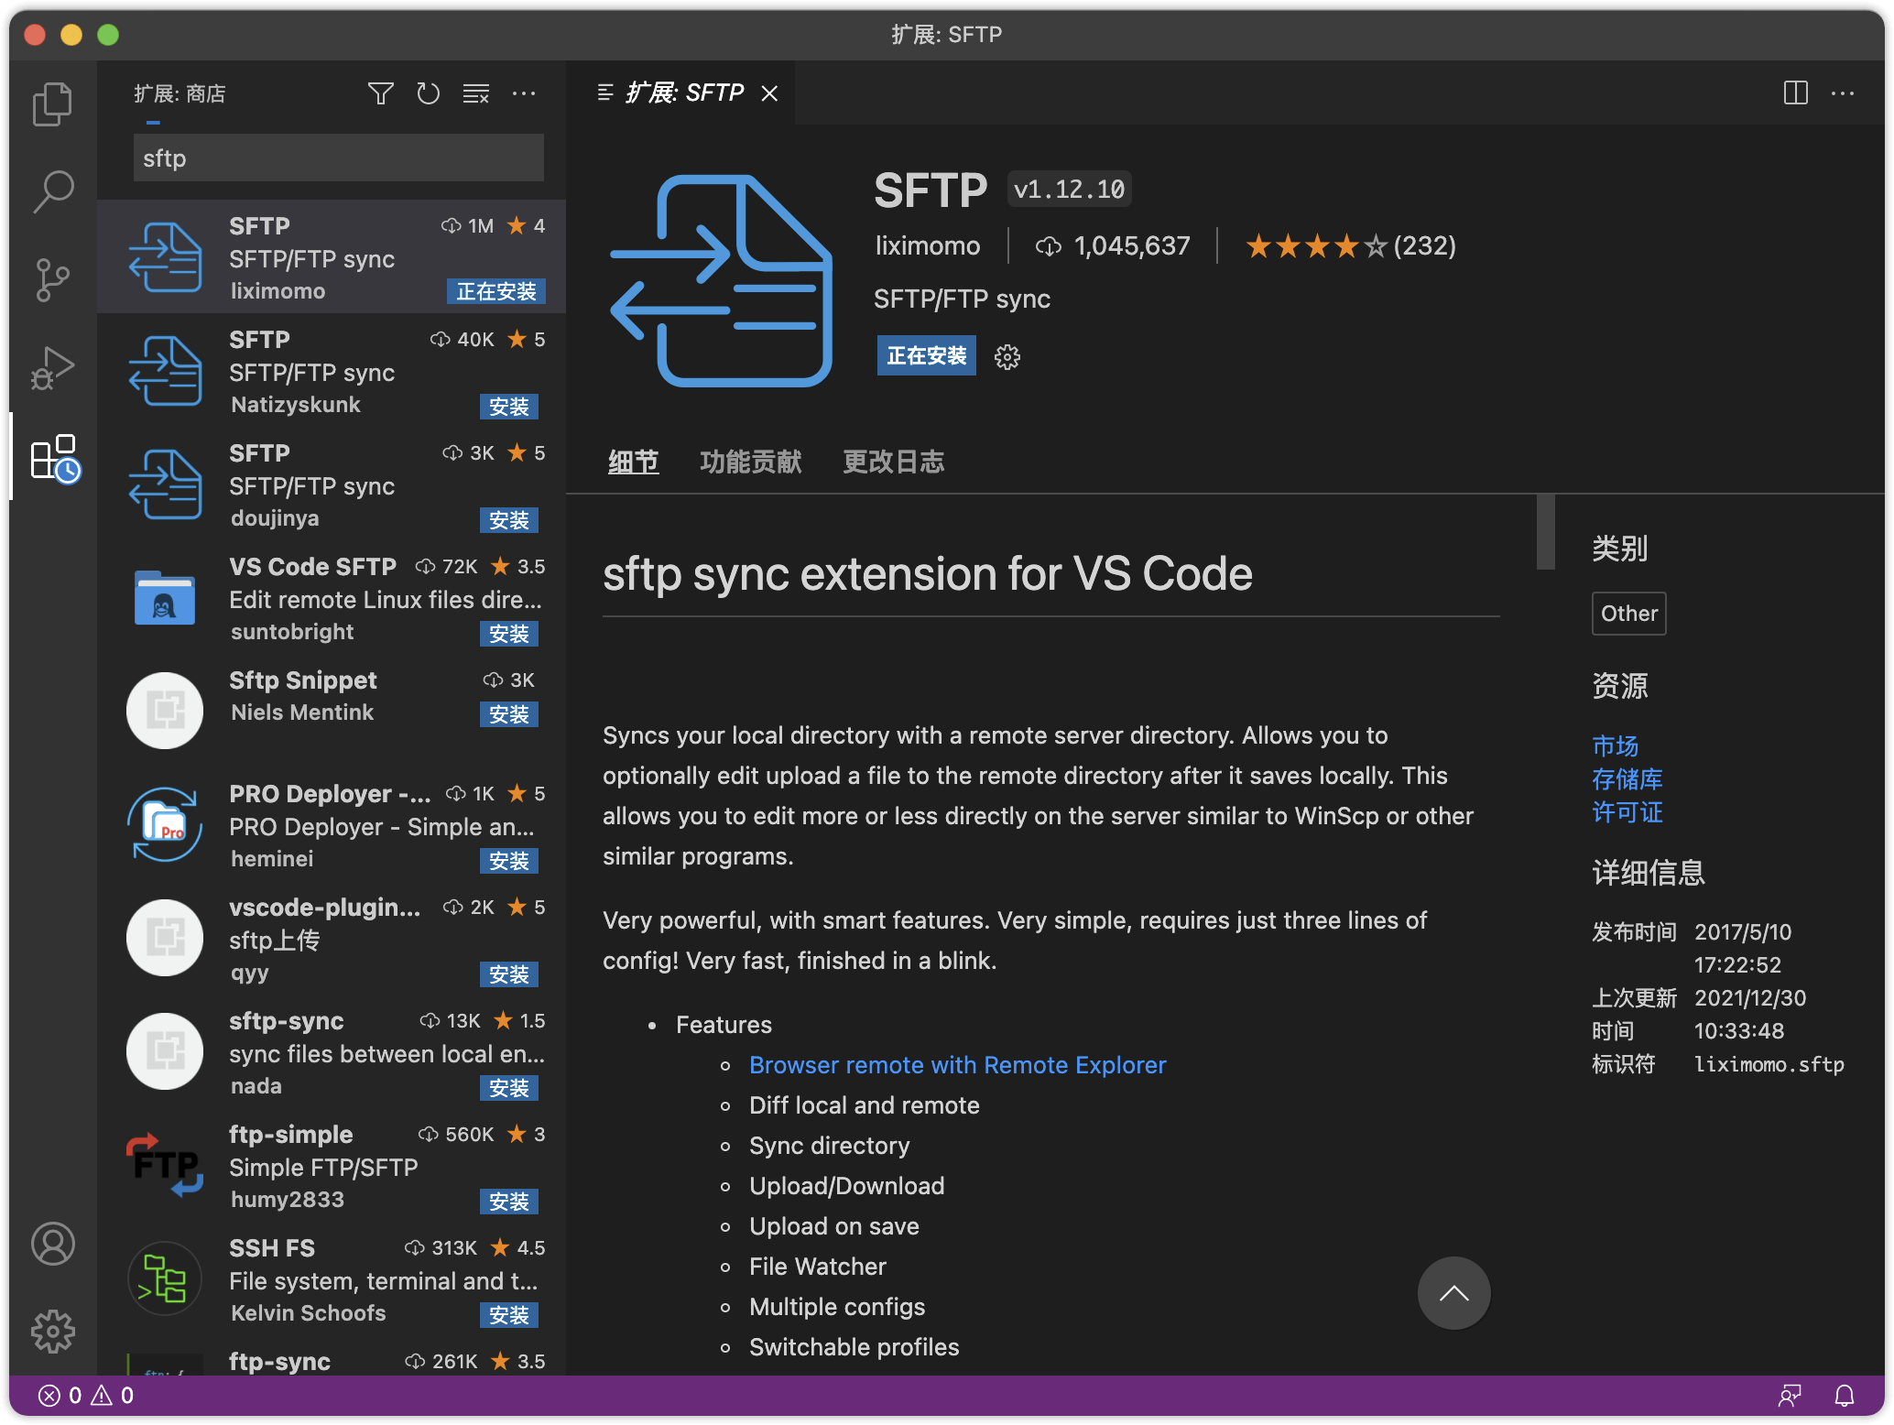The width and height of the screenshot is (1894, 1425).
Task: Select the ftp-sync extension row
Action: pyautogui.click(x=332, y=1361)
